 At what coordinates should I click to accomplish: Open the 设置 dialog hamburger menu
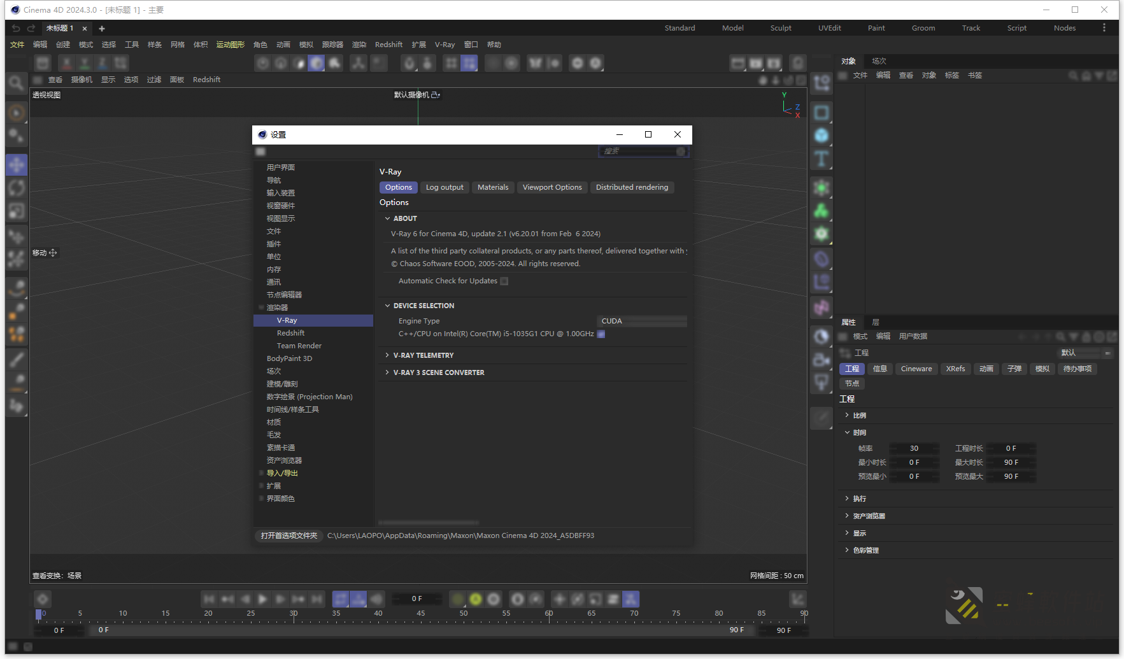click(260, 152)
